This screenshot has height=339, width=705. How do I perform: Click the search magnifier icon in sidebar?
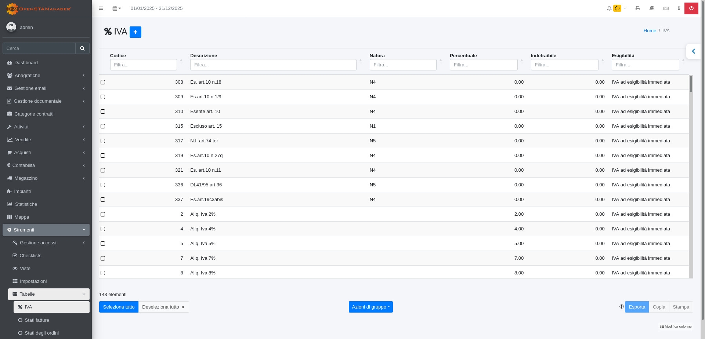(x=82, y=48)
